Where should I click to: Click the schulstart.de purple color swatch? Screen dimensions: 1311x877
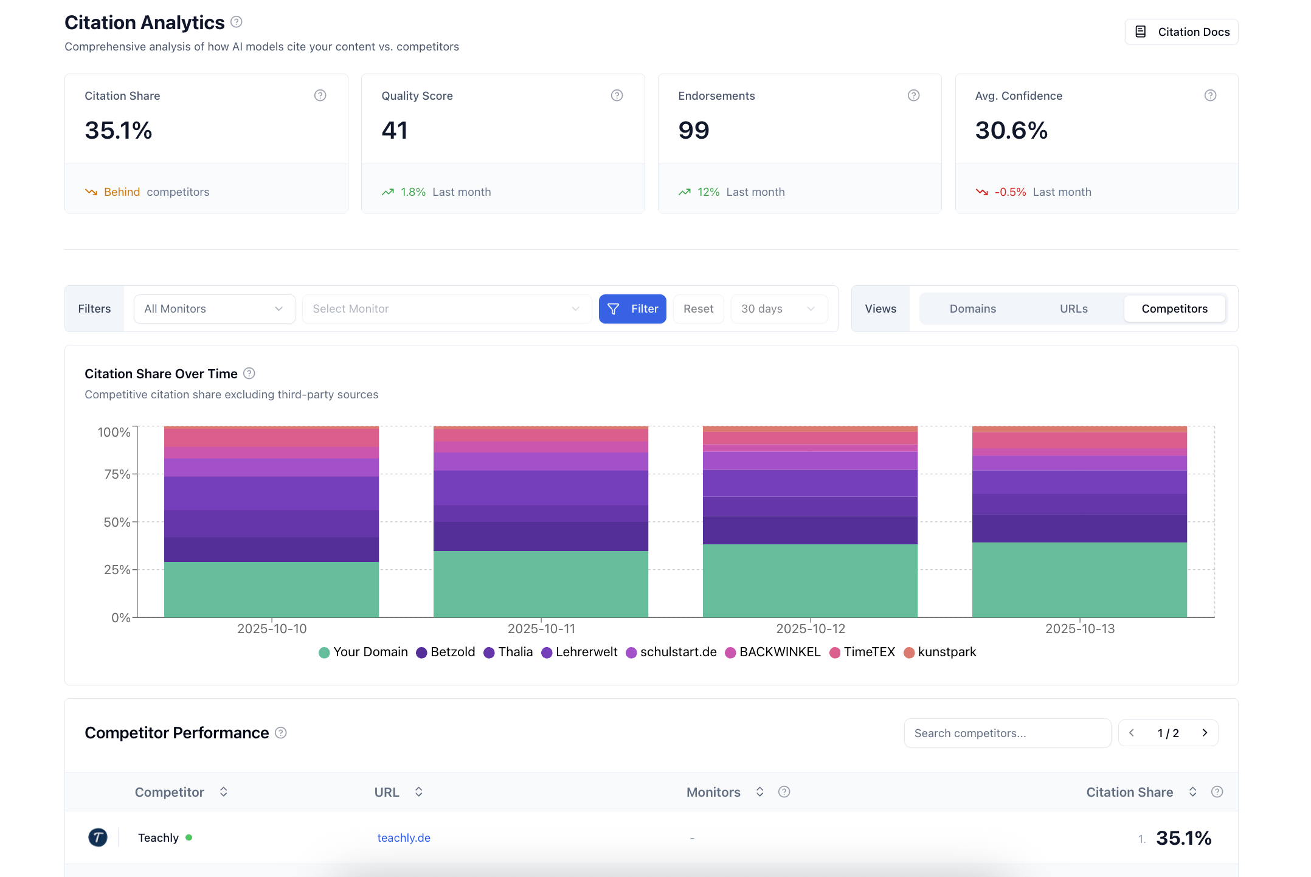coord(633,651)
